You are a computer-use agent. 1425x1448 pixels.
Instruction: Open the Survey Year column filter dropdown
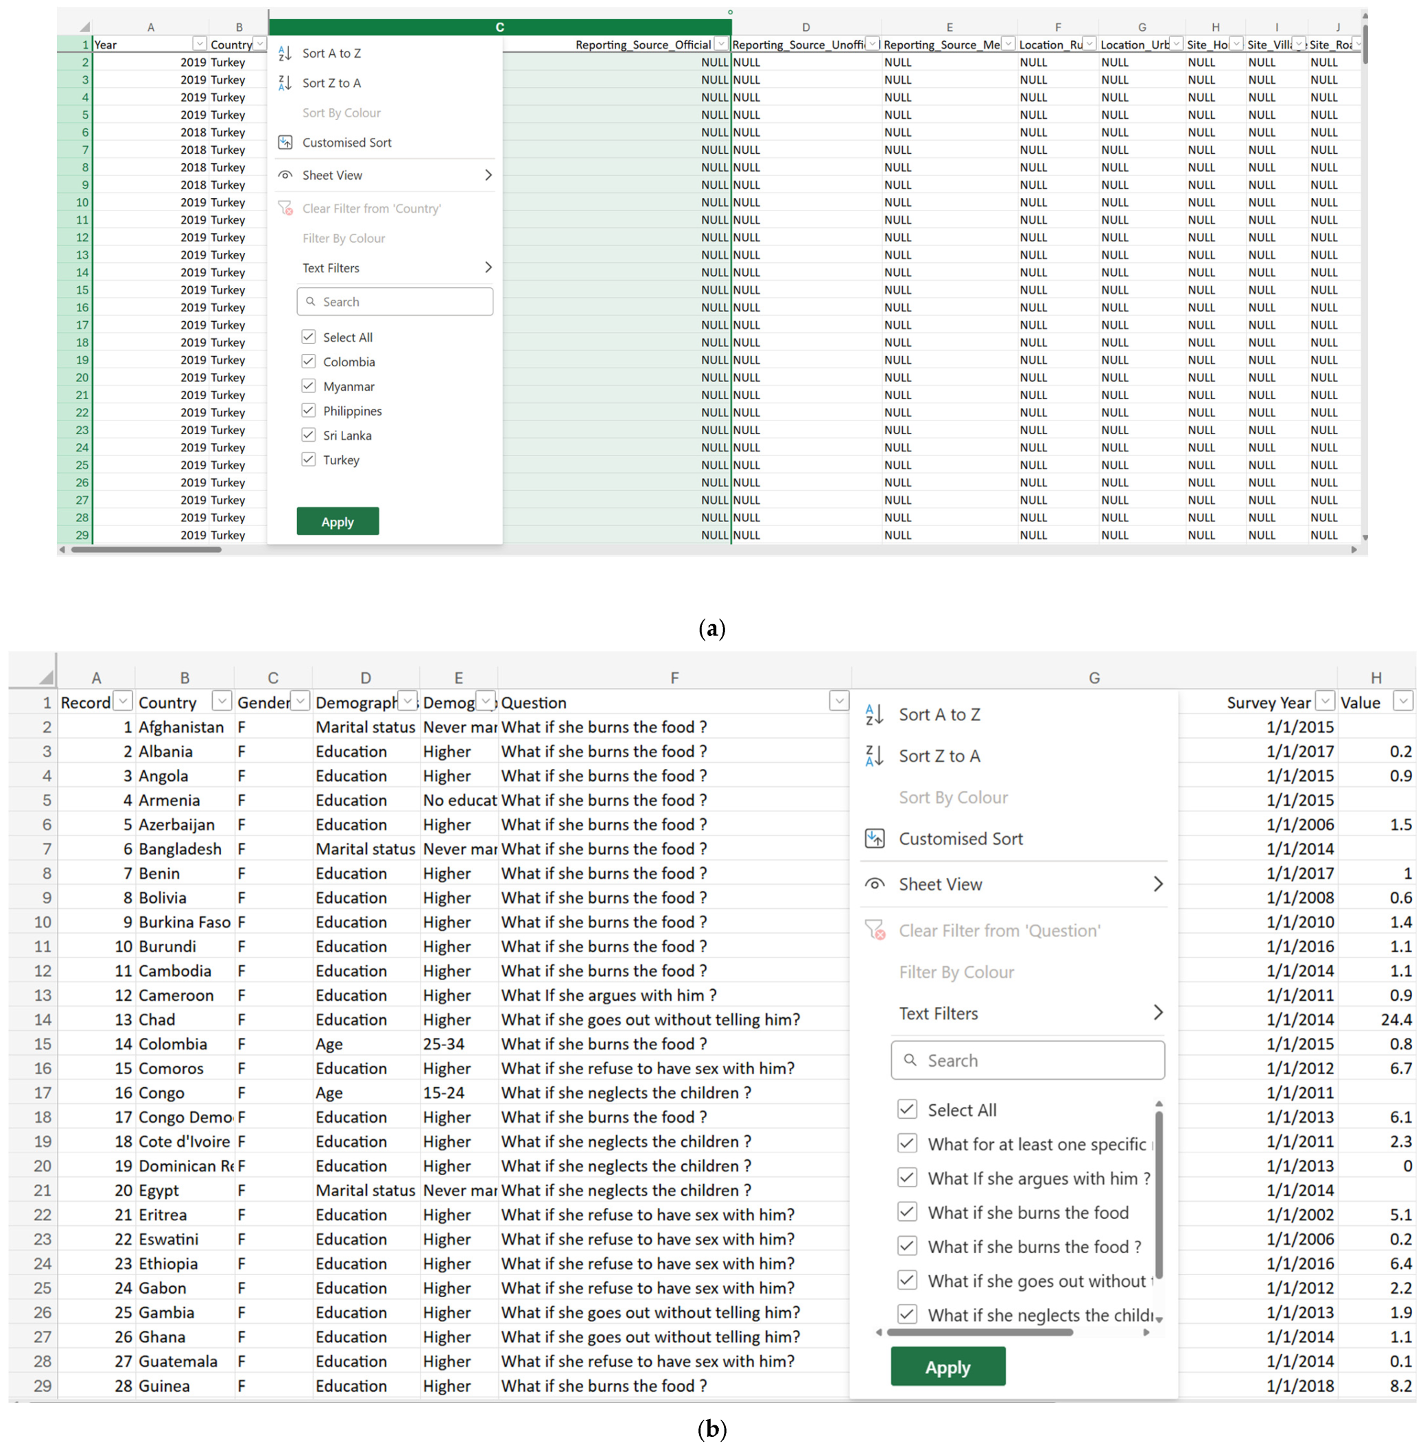pyautogui.click(x=1325, y=701)
